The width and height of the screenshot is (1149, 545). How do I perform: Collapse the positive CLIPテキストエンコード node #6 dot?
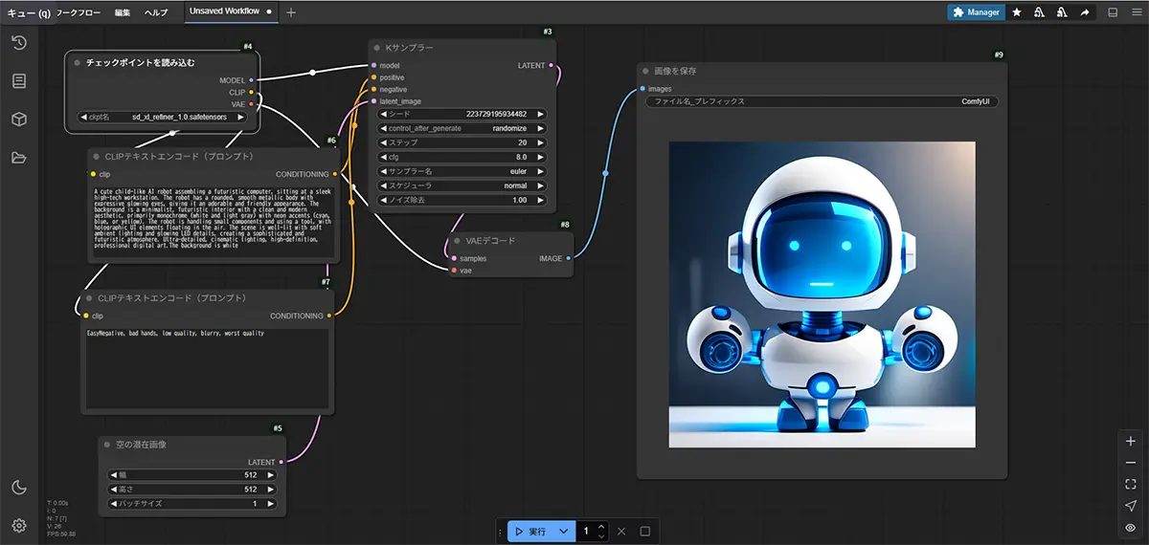(98, 155)
